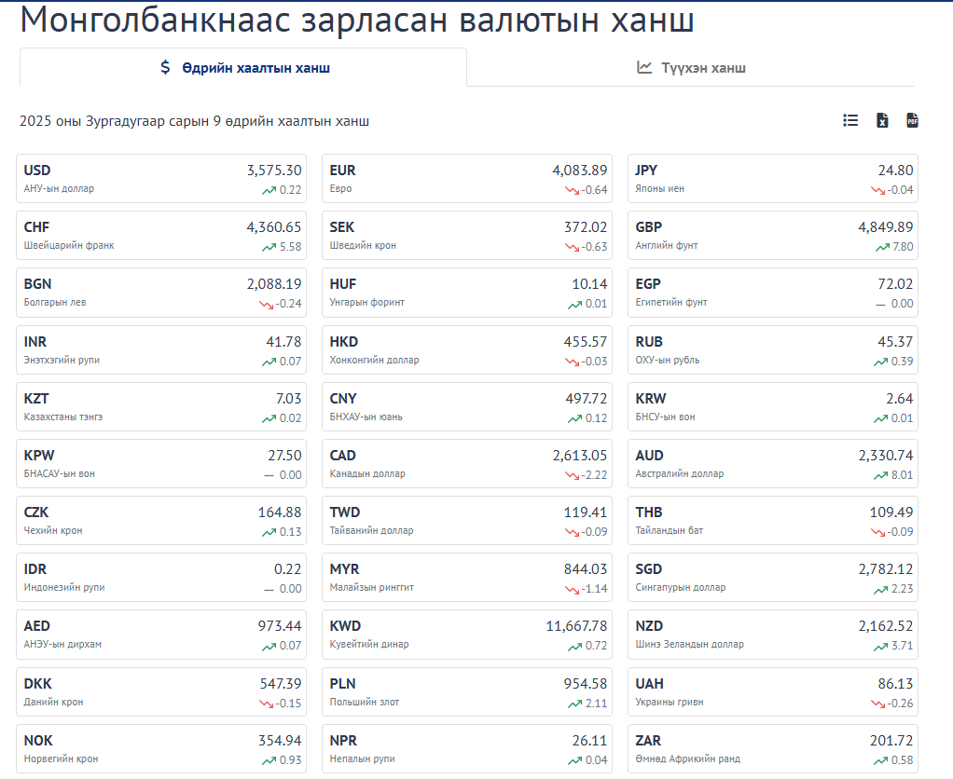The height and width of the screenshot is (779, 953).
Task: Click the HUF currency code
Action: click(343, 284)
